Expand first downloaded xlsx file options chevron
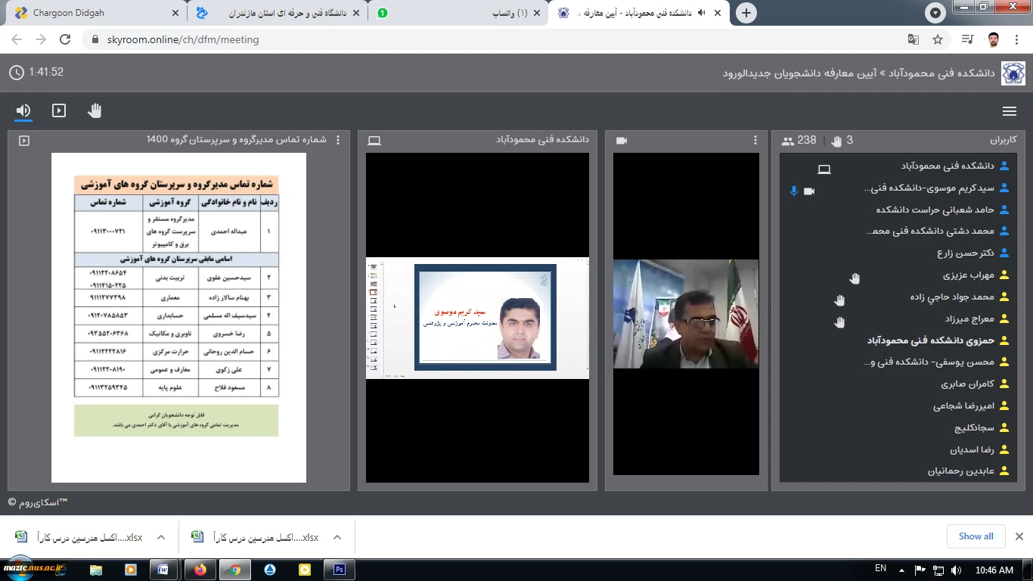1033x581 pixels. click(x=160, y=537)
